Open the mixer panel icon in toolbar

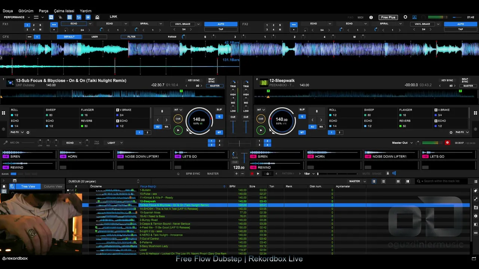pyautogui.click(x=79, y=17)
